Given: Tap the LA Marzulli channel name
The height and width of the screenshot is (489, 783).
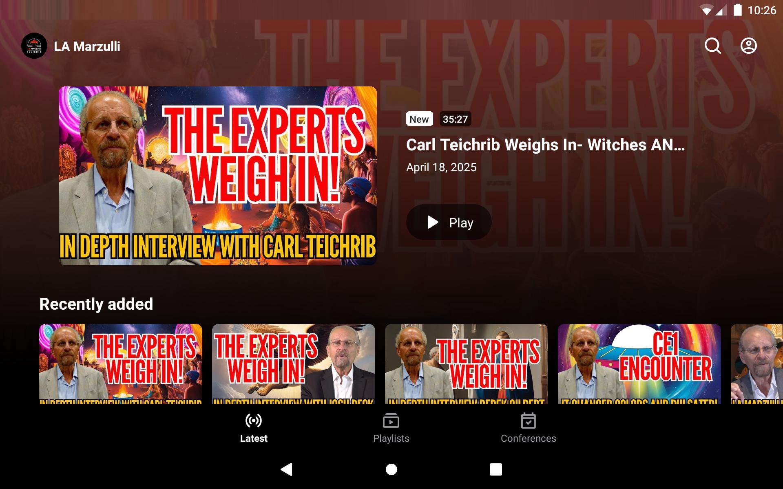Looking at the screenshot, I should (87, 46).
